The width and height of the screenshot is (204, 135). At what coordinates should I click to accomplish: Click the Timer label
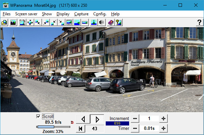124,128
